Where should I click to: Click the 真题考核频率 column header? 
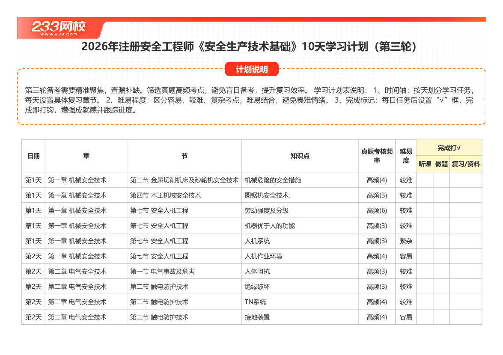[x=376, y=156]
